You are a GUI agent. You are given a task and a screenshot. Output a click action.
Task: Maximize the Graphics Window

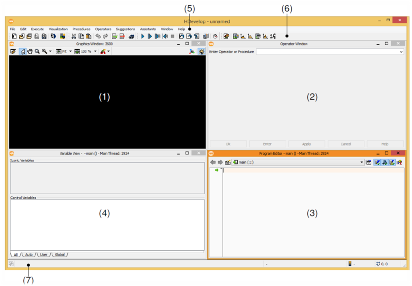click(x=187, y=44)
